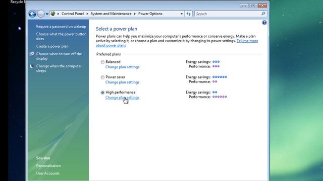This screenshot has width=323, height=181.
Task: Open Choose what the power button does
Action: 61,36
